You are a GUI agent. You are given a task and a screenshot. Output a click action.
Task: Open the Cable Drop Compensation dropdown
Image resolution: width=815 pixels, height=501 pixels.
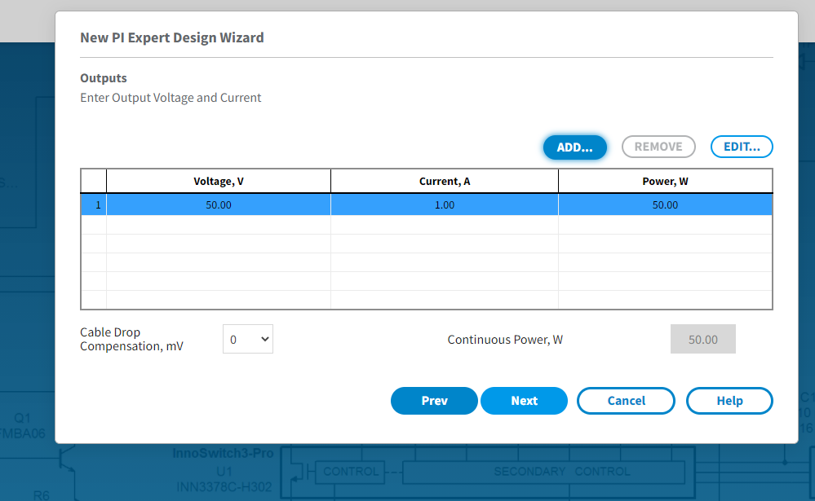248,339
